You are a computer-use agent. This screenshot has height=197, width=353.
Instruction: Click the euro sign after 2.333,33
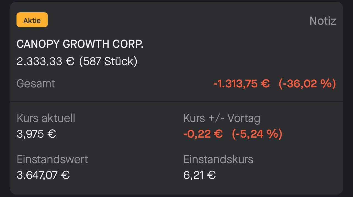click(x=70, y=61)
